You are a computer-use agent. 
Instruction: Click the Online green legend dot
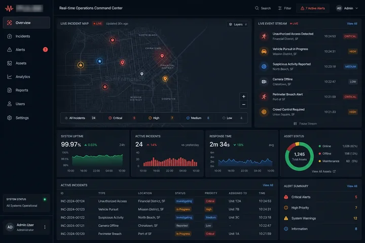point(319,146)
